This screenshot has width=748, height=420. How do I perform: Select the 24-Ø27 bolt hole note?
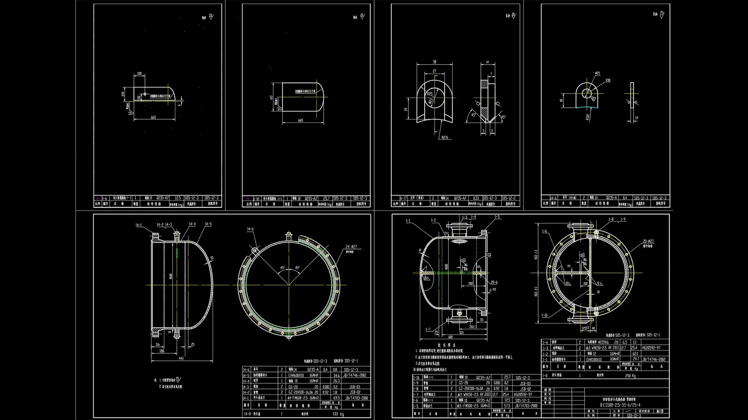tap(351, 246)
